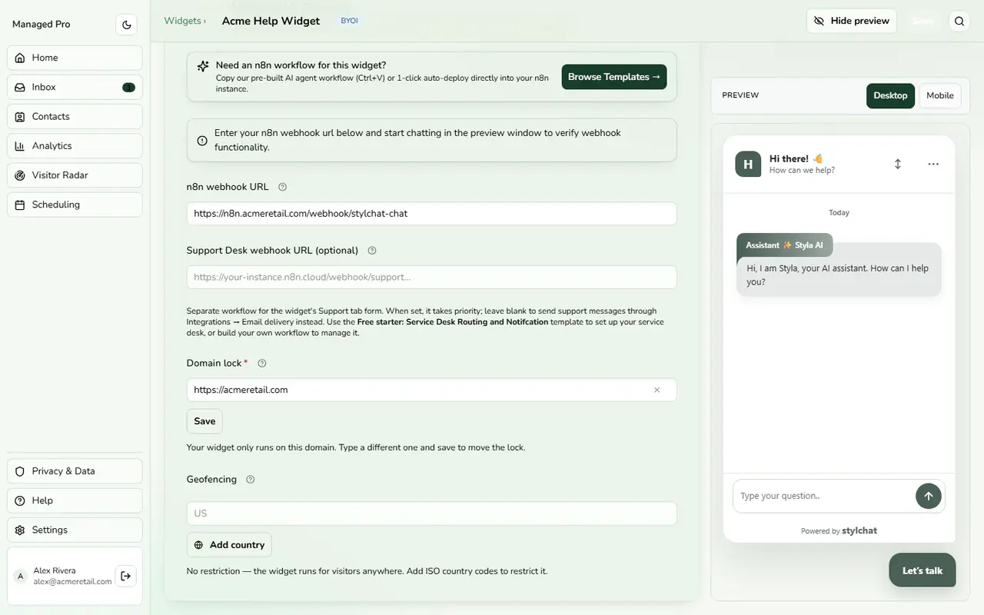984x615 pixels.
Task: Open chat preview three-dots menu
Action: click(933, 164)
